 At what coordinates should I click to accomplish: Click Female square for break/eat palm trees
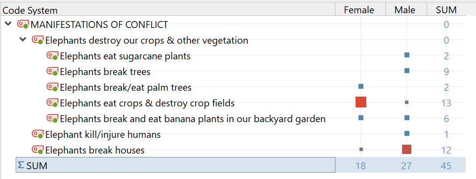(x=361, y=86)
